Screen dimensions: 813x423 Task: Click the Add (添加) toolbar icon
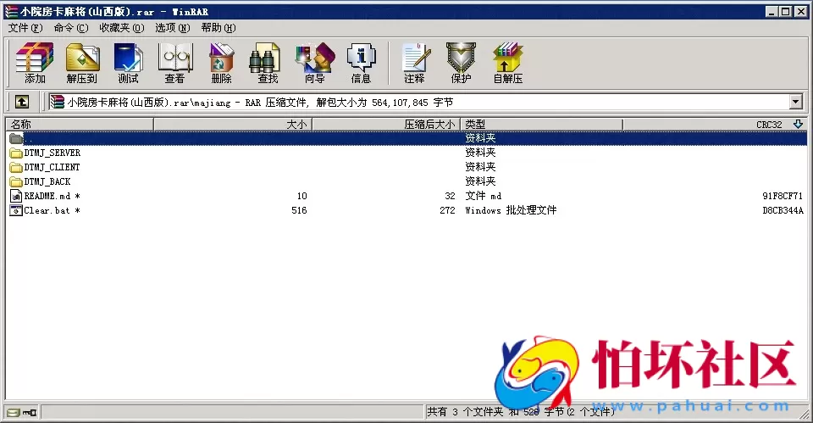tap(35, 64)
